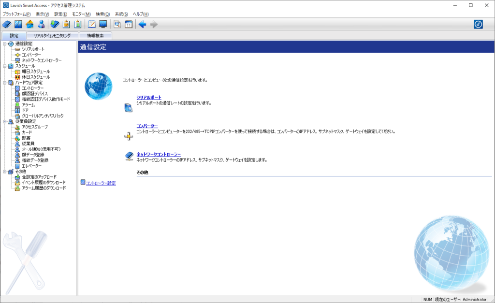
Task: Collapse the スケジュール tree node
Action: [x=4, y=66]
